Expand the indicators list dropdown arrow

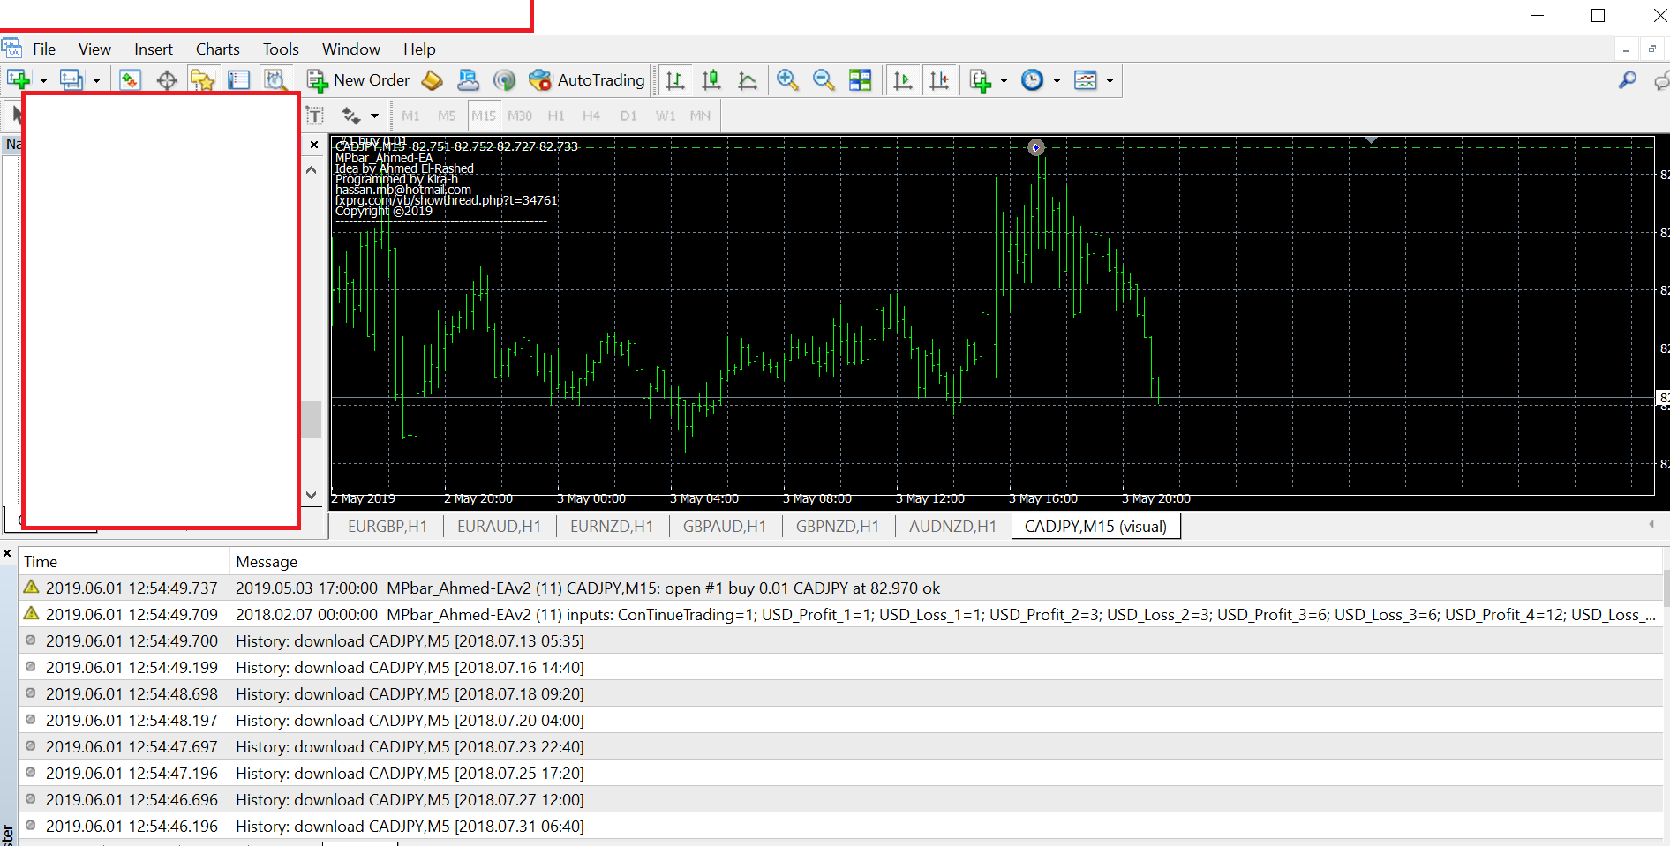pyautogui.click(x=1004, y=80)
